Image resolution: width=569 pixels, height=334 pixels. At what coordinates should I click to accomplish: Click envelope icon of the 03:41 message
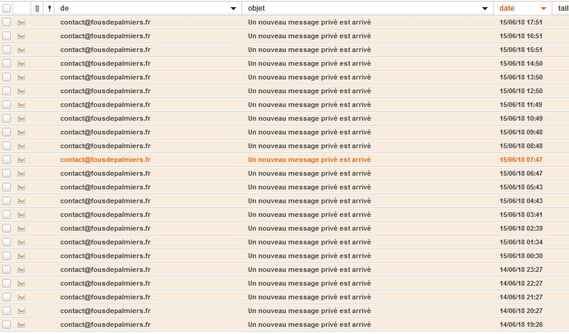(x=22, y=215)
